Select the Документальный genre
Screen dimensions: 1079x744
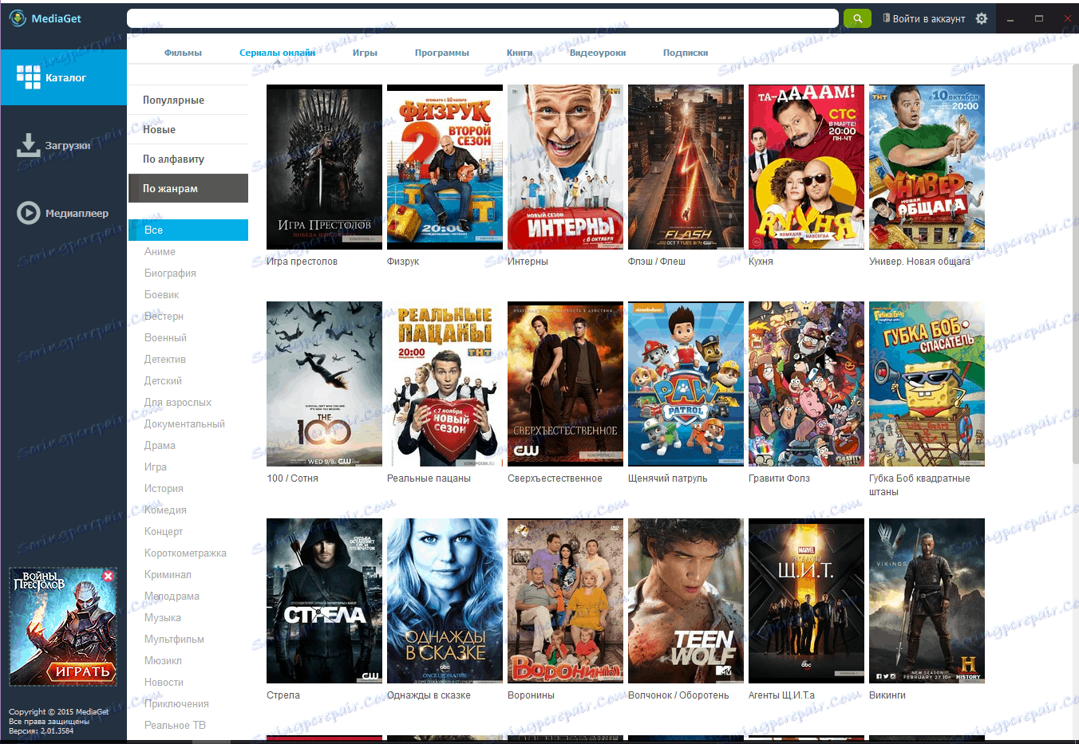(x=184, y=423)
